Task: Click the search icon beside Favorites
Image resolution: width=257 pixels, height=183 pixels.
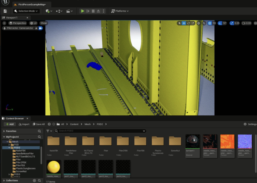Action: coord(39,131)
